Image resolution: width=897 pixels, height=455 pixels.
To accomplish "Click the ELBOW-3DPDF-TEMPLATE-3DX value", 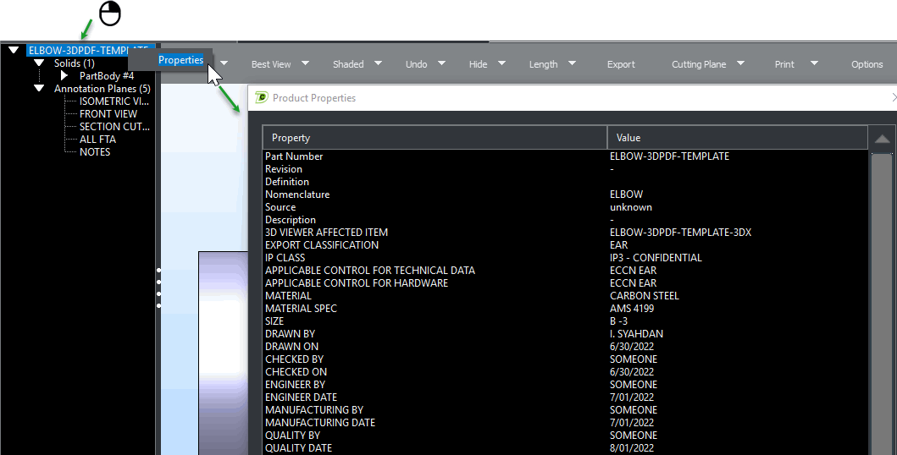I will click(x=681, y=232).
